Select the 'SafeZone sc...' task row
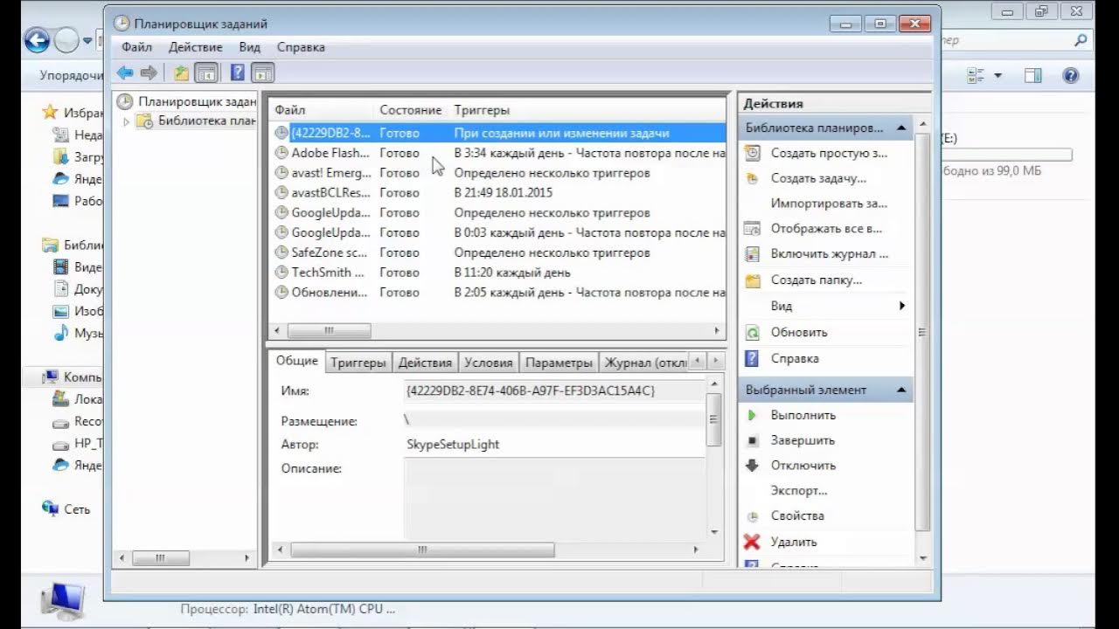 [498, 252]
